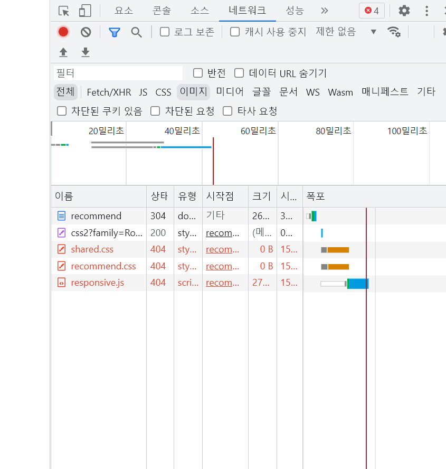Toggle the 데이터 URL 숨기기 checkbox
The height and width of the screenshot is (469, 446).
(239, 73)
